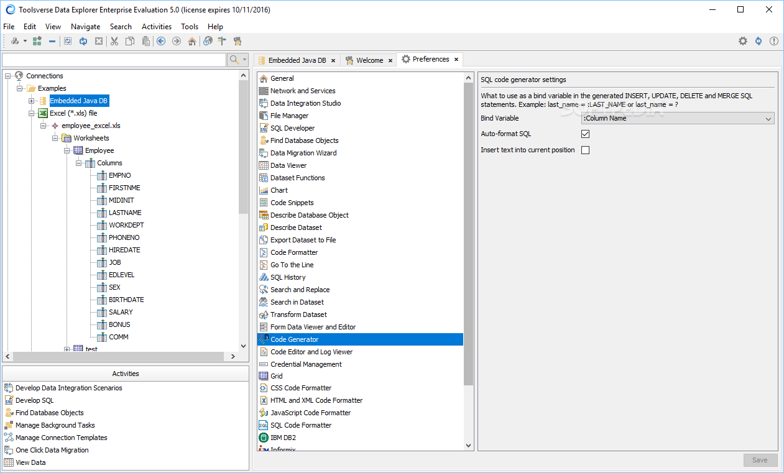Click the gray cancel X toolbar icon
The image size is (784, 473).
tap(99, 41)
